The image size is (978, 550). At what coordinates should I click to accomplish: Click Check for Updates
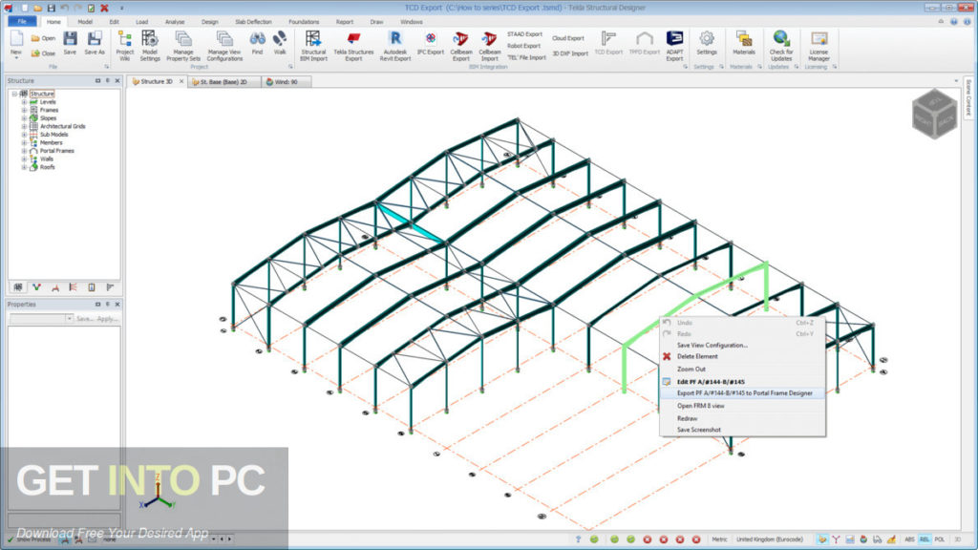(x=781, y=46)
